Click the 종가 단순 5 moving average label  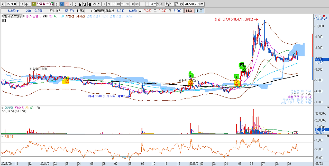pyautogui.click(x=34, y=16)
